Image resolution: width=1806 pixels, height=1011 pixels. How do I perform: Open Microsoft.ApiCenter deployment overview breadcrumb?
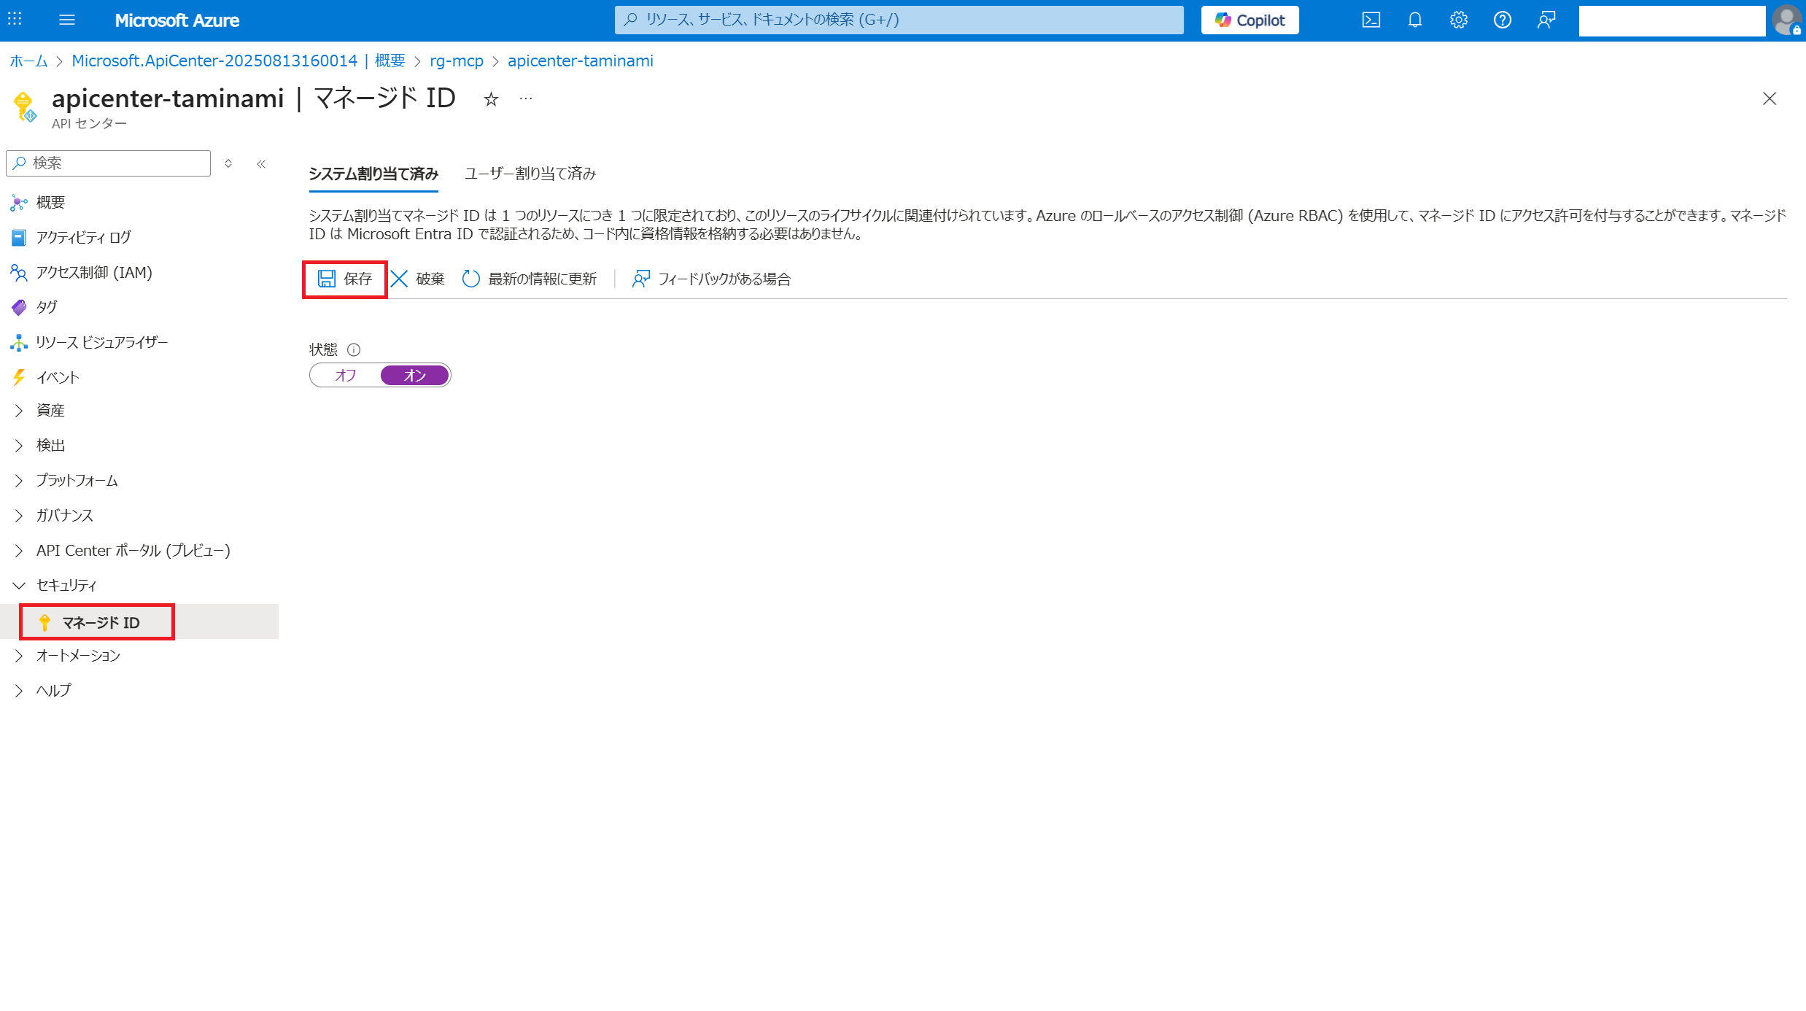(x=239, y=61)
